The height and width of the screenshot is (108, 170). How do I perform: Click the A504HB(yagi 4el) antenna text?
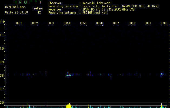coord(95,13)
